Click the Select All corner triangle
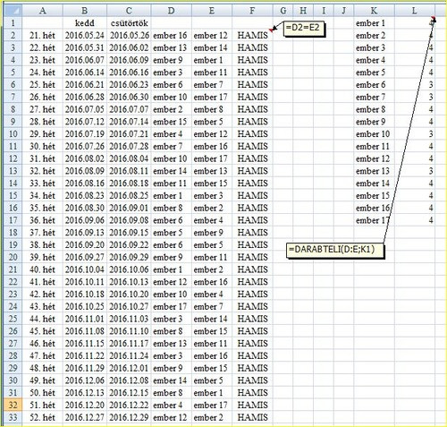 point(13,11)
